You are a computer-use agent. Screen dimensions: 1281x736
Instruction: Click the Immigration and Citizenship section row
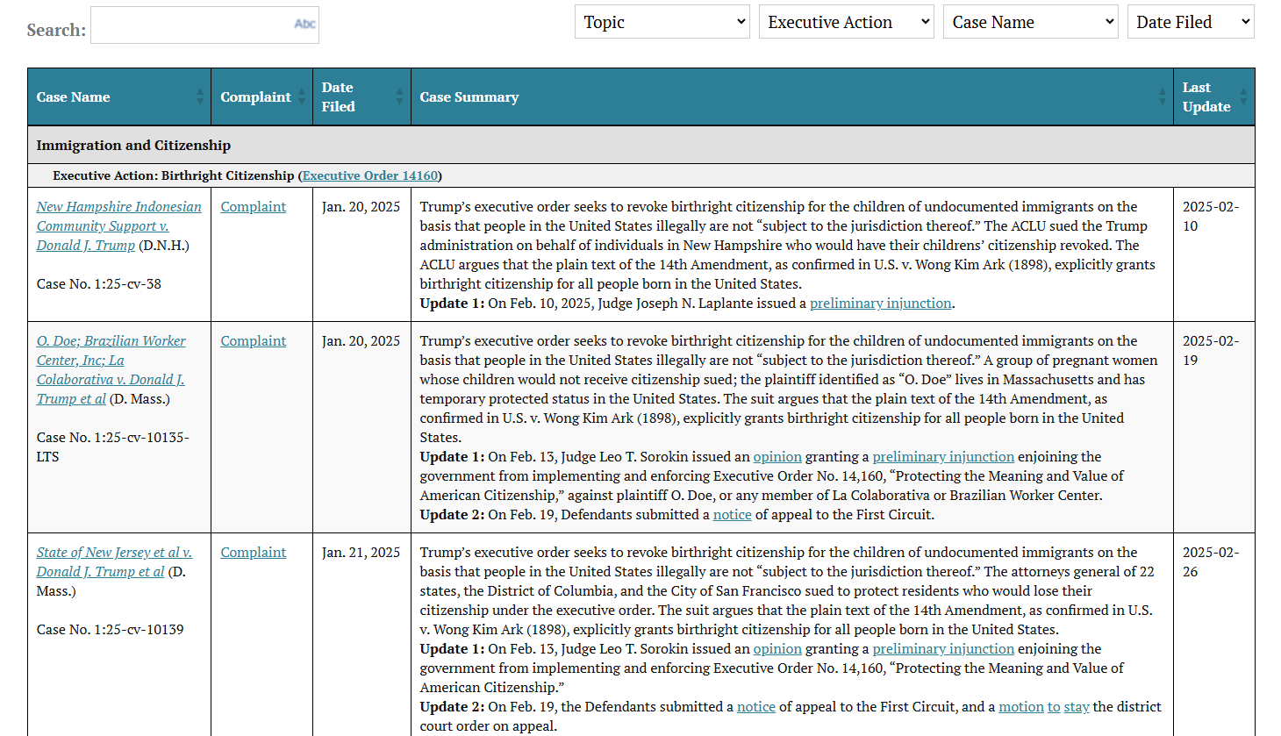tap(641, 146)
